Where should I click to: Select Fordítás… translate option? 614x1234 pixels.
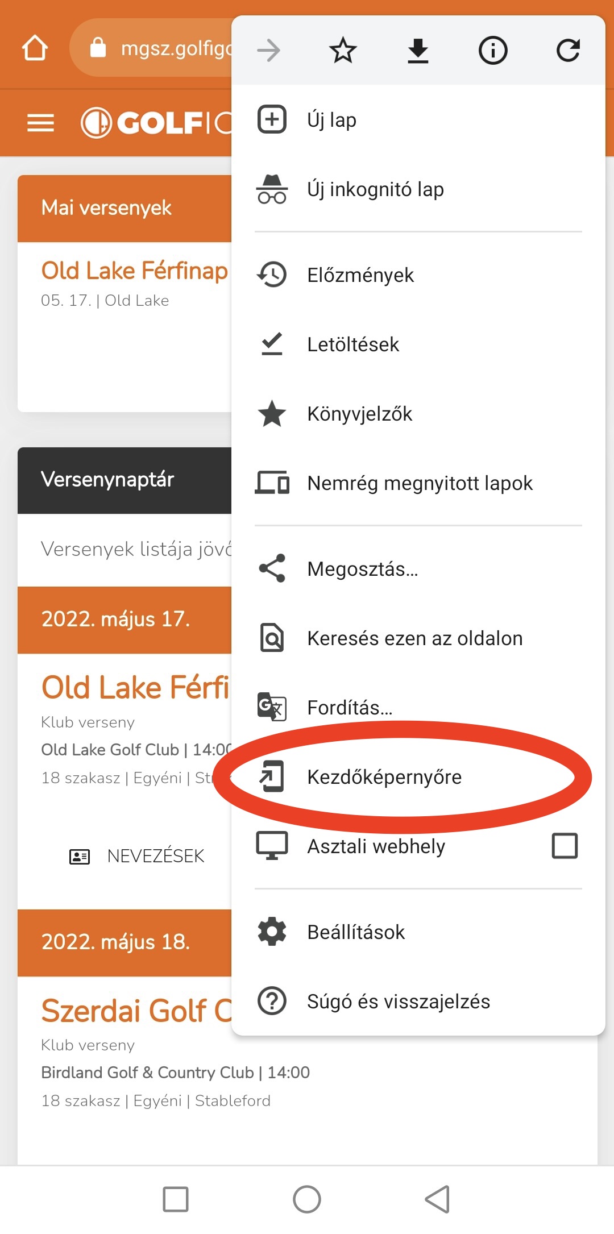(418, 707)
